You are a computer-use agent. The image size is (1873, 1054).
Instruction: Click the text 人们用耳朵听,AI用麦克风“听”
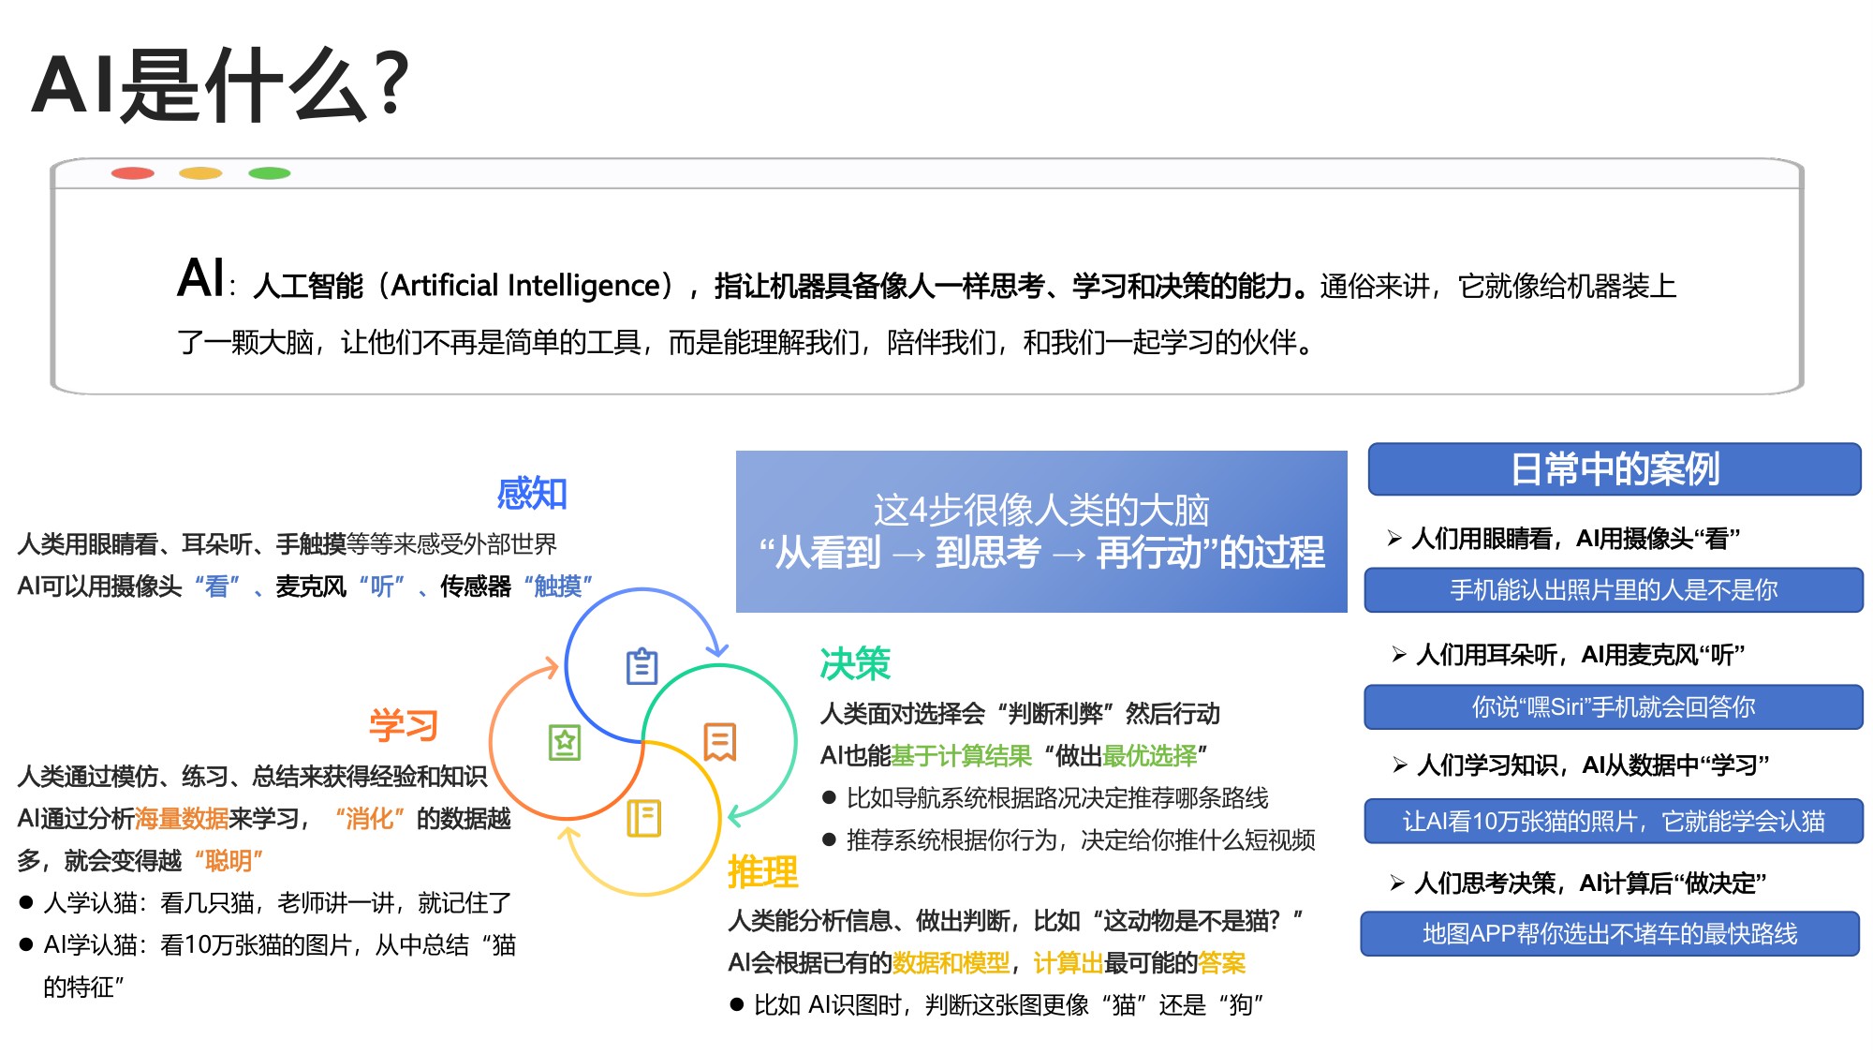[x=1580, y=655]
